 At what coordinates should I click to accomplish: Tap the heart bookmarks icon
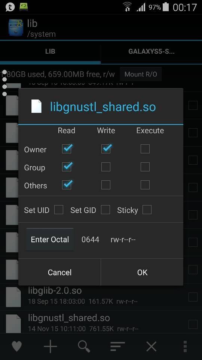pos(17,346)
